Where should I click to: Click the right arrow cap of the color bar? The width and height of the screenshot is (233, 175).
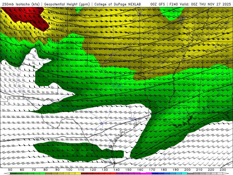226,173
